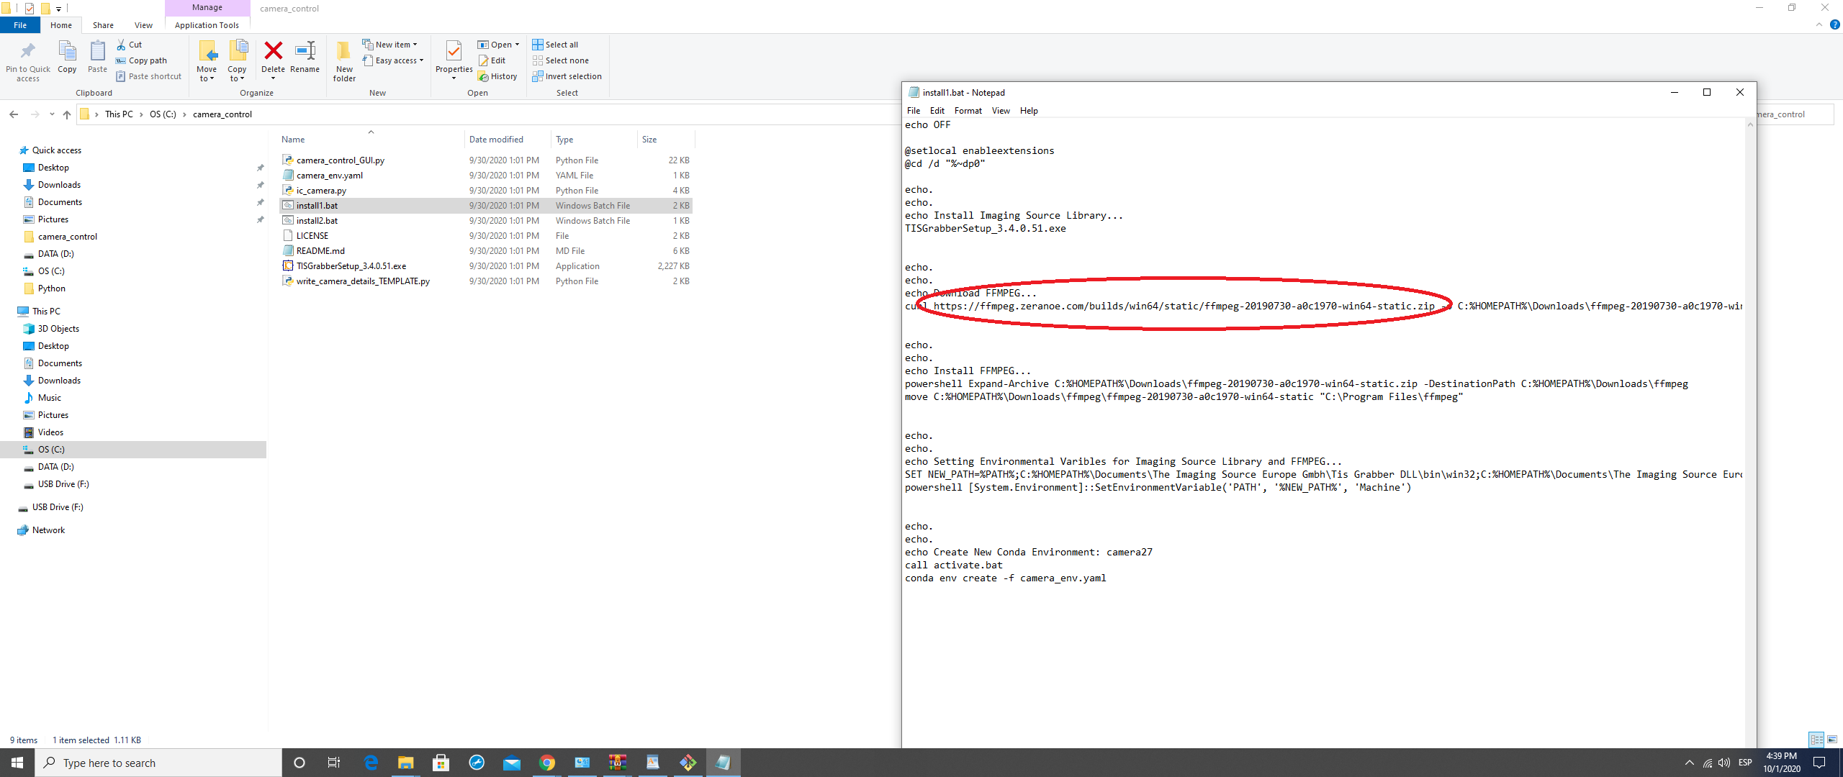Select the install2.bat file in the list

[x=317, y=220]
